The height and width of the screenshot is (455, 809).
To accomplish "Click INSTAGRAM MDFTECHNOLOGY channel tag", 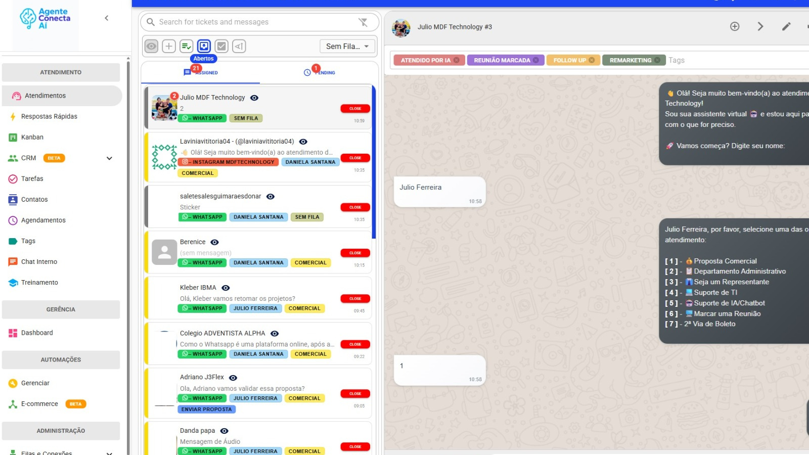I will (x=228, y=162).
